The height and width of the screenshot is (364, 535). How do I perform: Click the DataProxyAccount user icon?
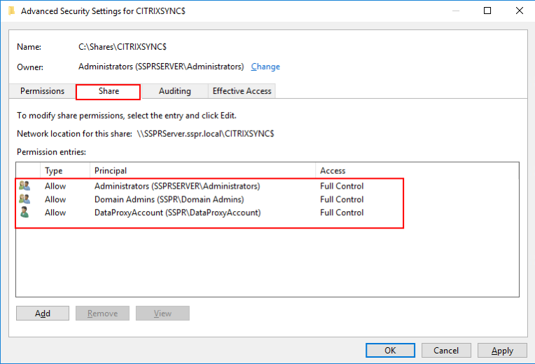coord(25,213)
